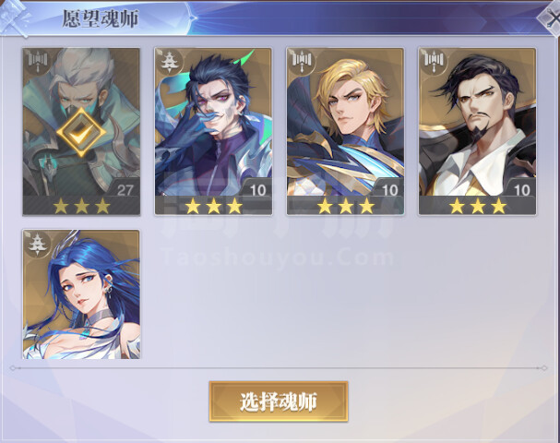Click level 10 badge on grinning hero card

tap(257, 189)
